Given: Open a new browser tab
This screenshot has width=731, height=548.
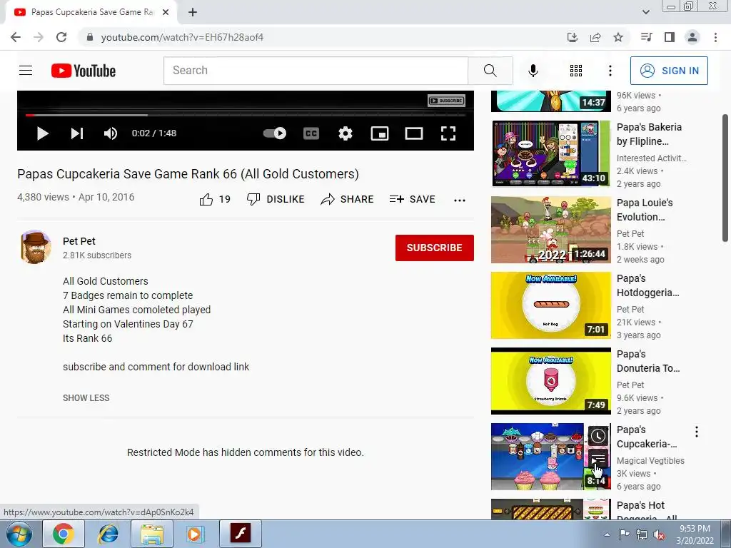Looking at the screenshot, I should click(193, 13).
